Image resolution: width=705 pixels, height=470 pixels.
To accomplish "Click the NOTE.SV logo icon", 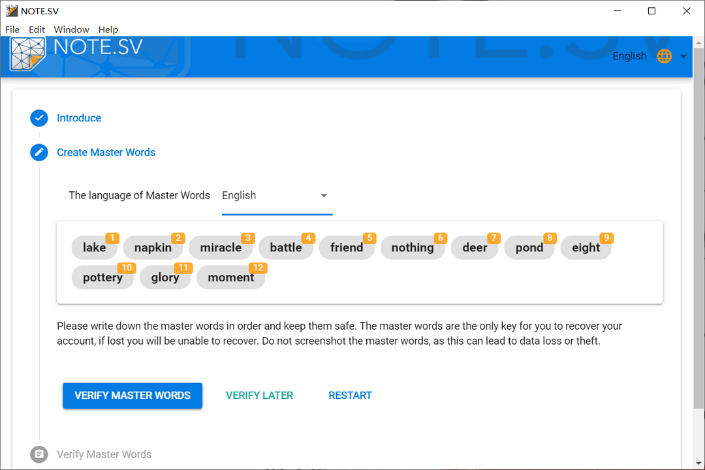I will (x=28, y=54).
